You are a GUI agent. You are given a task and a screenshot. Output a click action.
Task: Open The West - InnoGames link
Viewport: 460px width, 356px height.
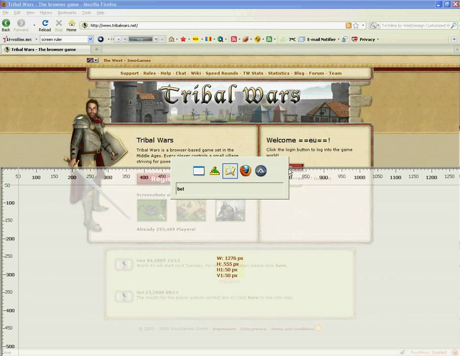[127, 60]
